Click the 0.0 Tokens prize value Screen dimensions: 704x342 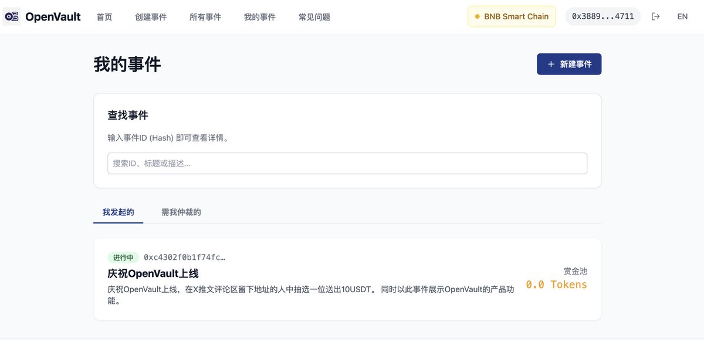[x=556, y=285]
